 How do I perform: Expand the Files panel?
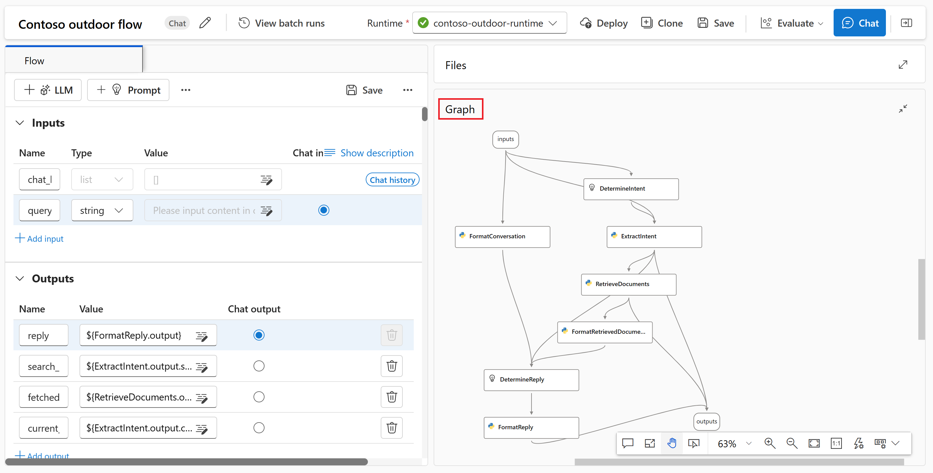(903, 65)
